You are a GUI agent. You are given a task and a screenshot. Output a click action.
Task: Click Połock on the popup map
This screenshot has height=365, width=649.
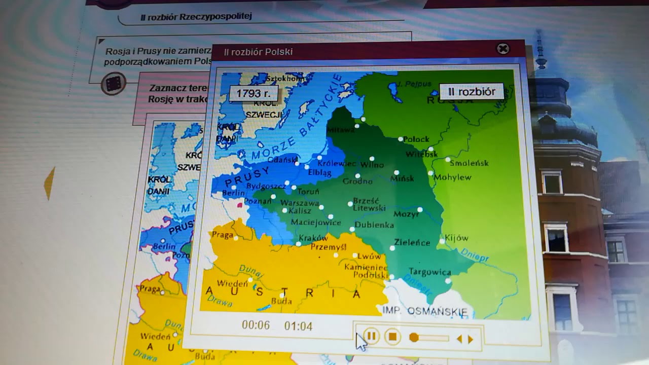point(416,139)
